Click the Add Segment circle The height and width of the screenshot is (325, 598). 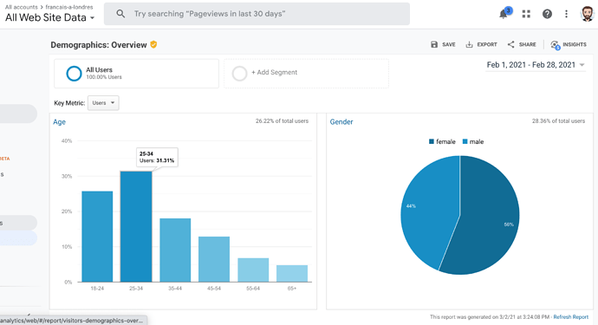(239, 74)
